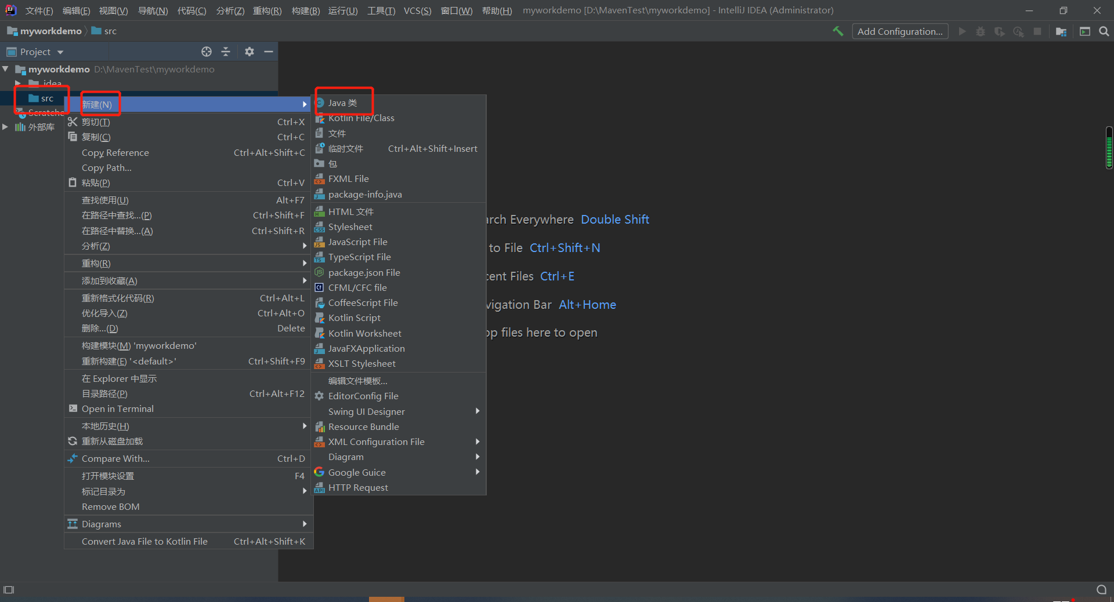
Task: Click 重新从磁盘加载 reload entry
Action: pyautogui.click(x=189, y=442)
